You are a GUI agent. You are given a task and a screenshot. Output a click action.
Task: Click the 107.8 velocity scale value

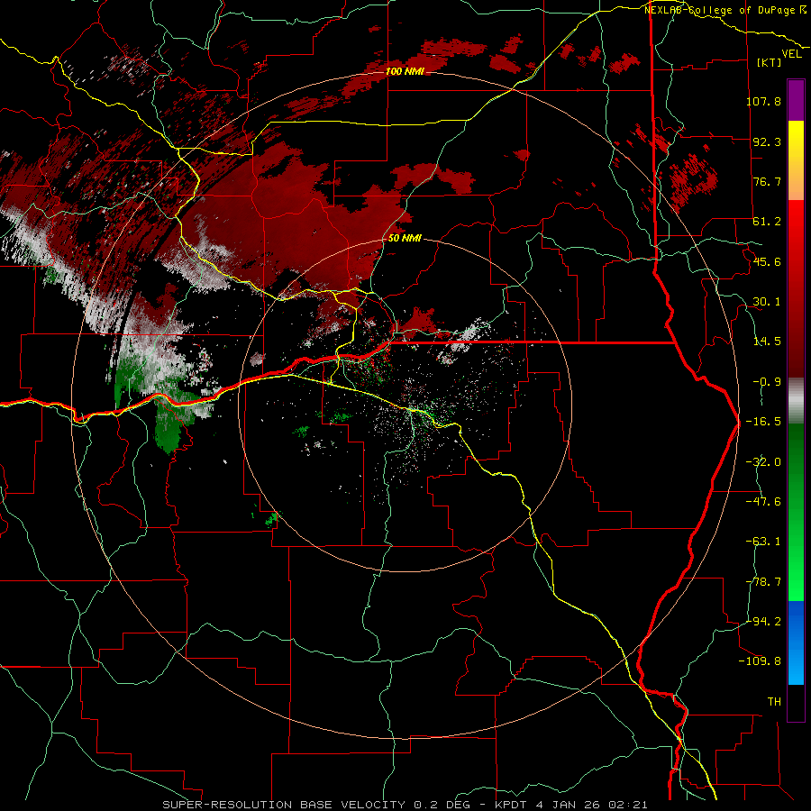(763, 101)
